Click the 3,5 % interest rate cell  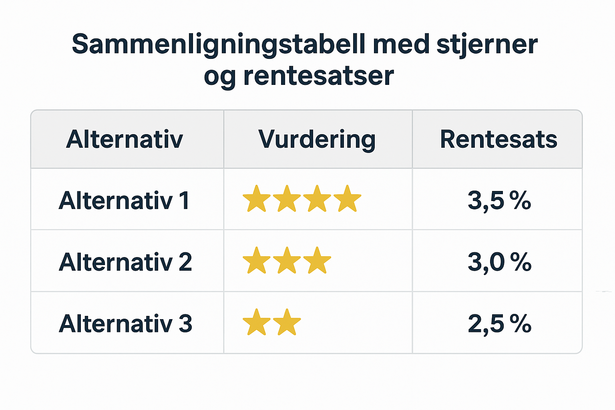(499, 200)
